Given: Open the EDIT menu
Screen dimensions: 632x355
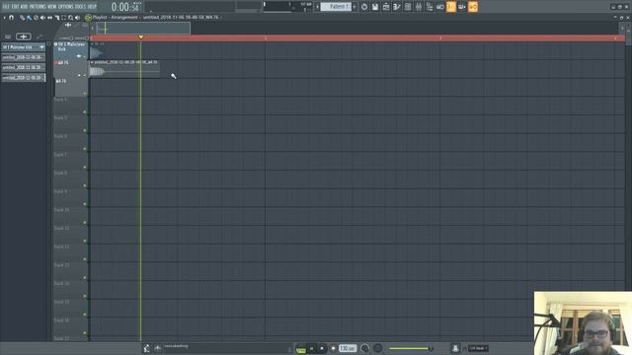Looking at the screenshot, I should coord(16,7).
